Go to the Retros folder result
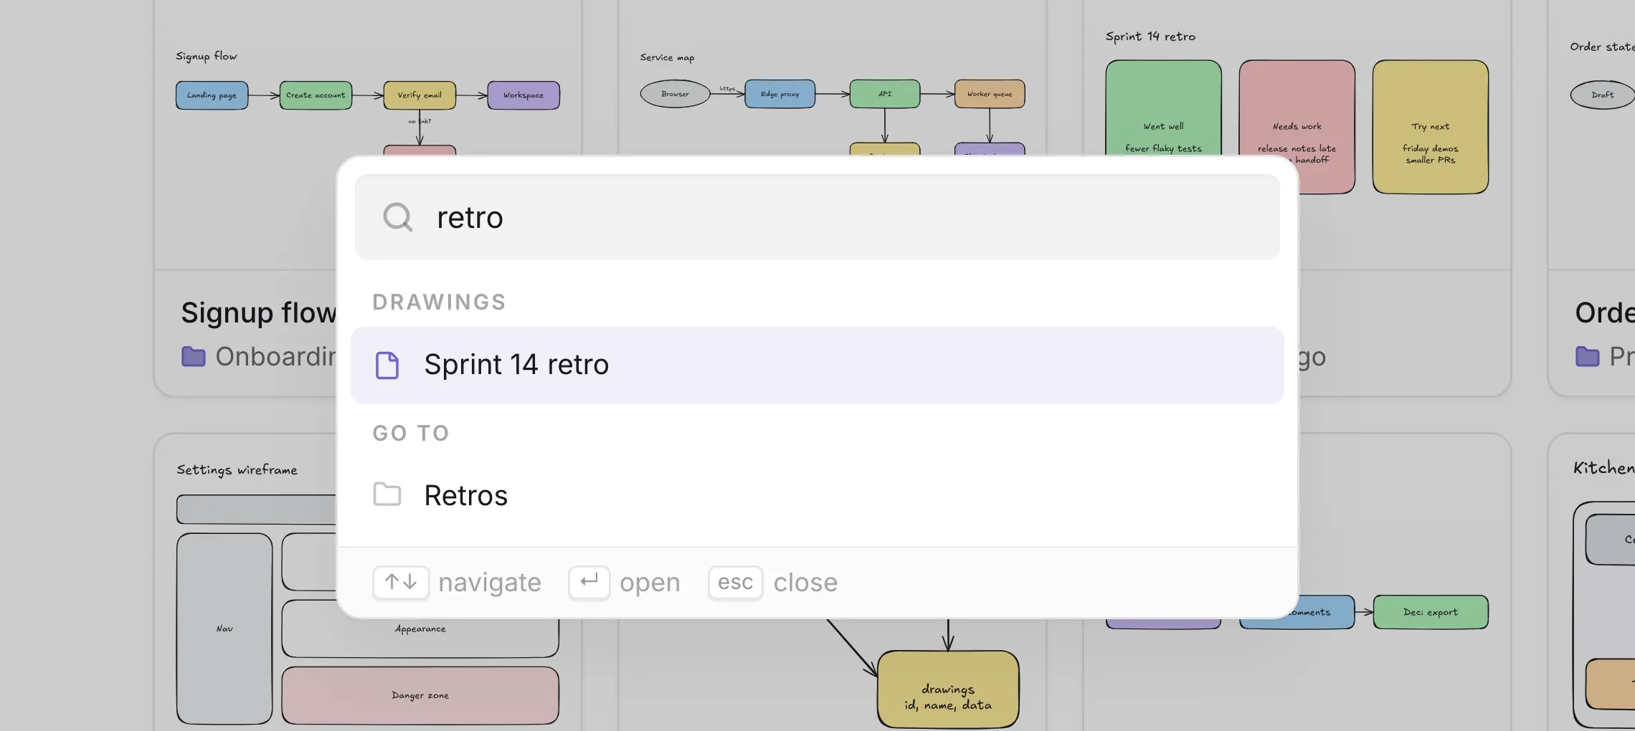The height and width of the screenshot is (731, 1635). pyautogui.click(x=817, y=495)
